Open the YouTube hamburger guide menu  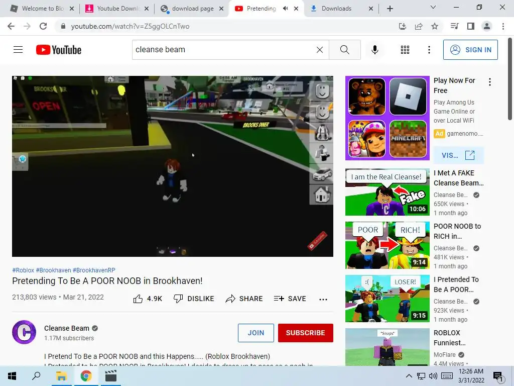coord(18,50)
